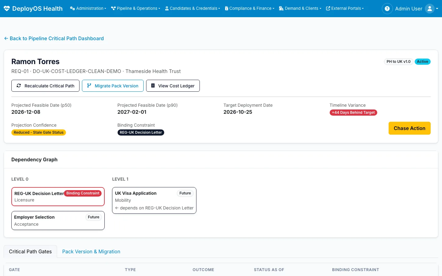Switch to Pack Version & Migration tab
Screen dimensions: 442x276
[x=91, y=251]
